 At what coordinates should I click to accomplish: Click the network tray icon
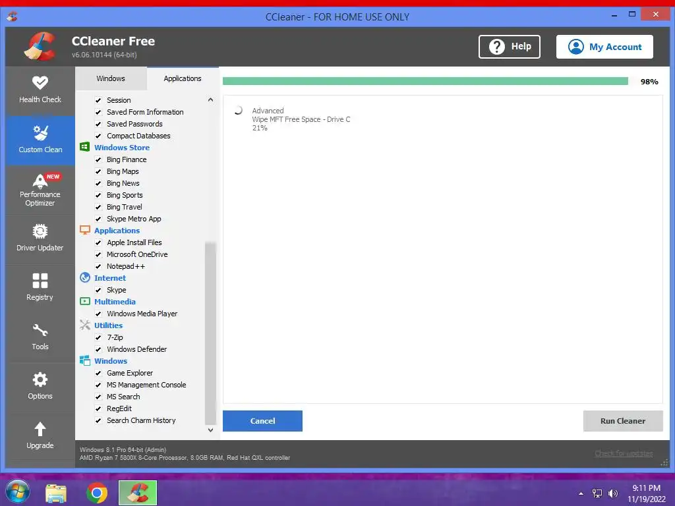(597, 493)
